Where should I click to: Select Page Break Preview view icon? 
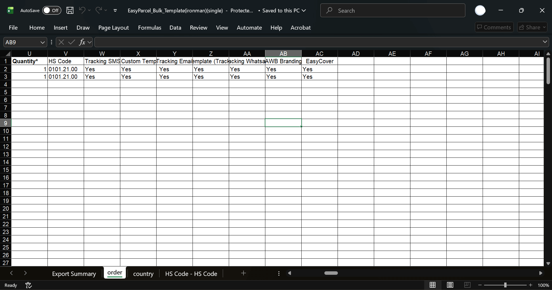(x=467, y=285)
